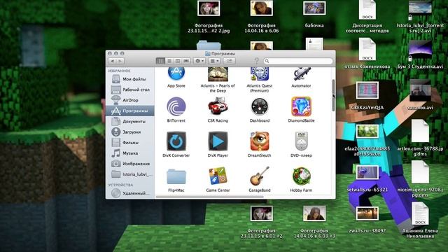This screenshot has width=448, height=252.
Task: Select artleo.com-36788.jpg.dms file
Action: coord(420,131)
